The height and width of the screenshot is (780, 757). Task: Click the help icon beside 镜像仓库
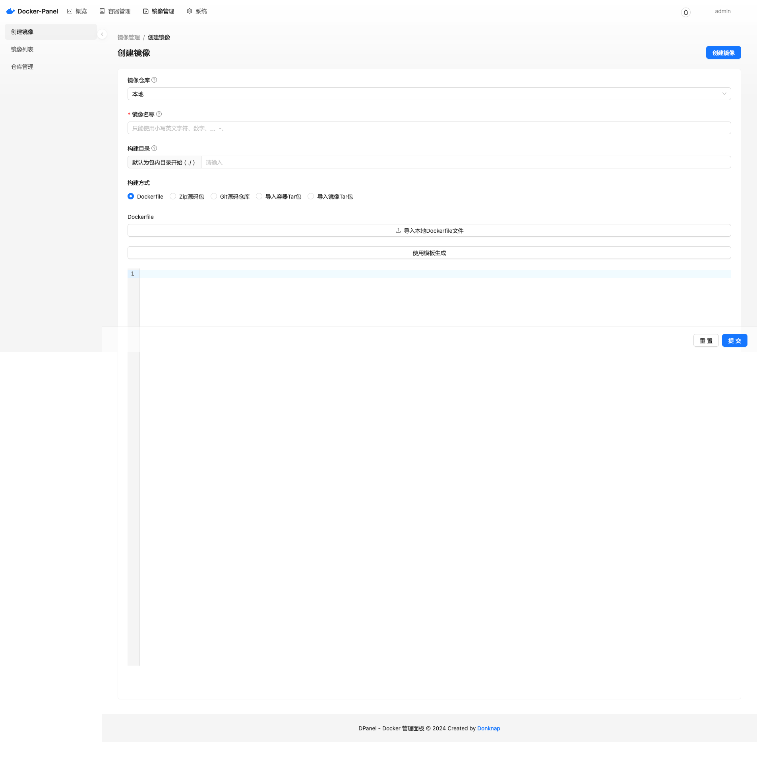[155, 79]
